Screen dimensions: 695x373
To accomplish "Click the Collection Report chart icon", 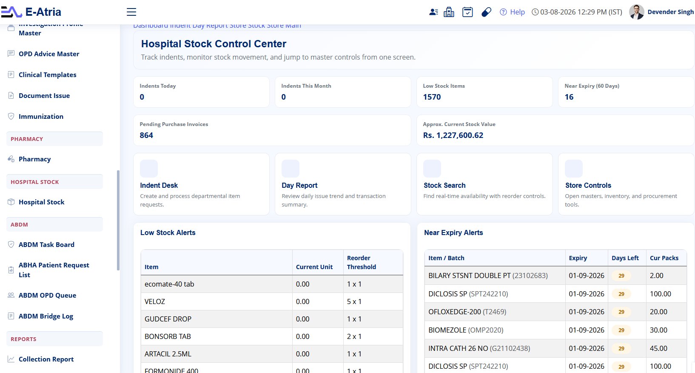I will click(x=11, y=359).
